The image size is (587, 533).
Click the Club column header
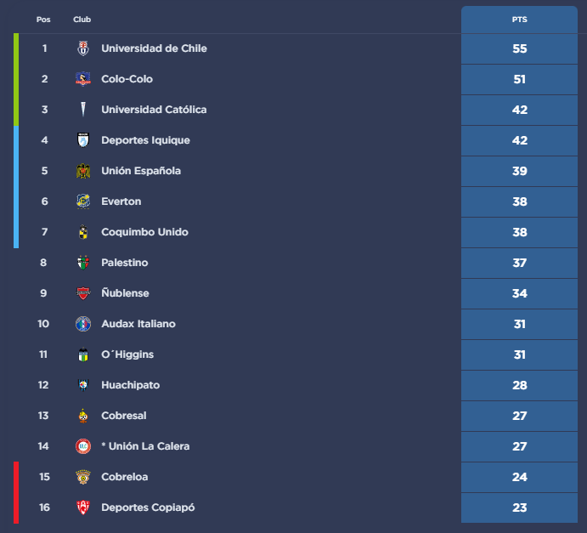[82, 20]
